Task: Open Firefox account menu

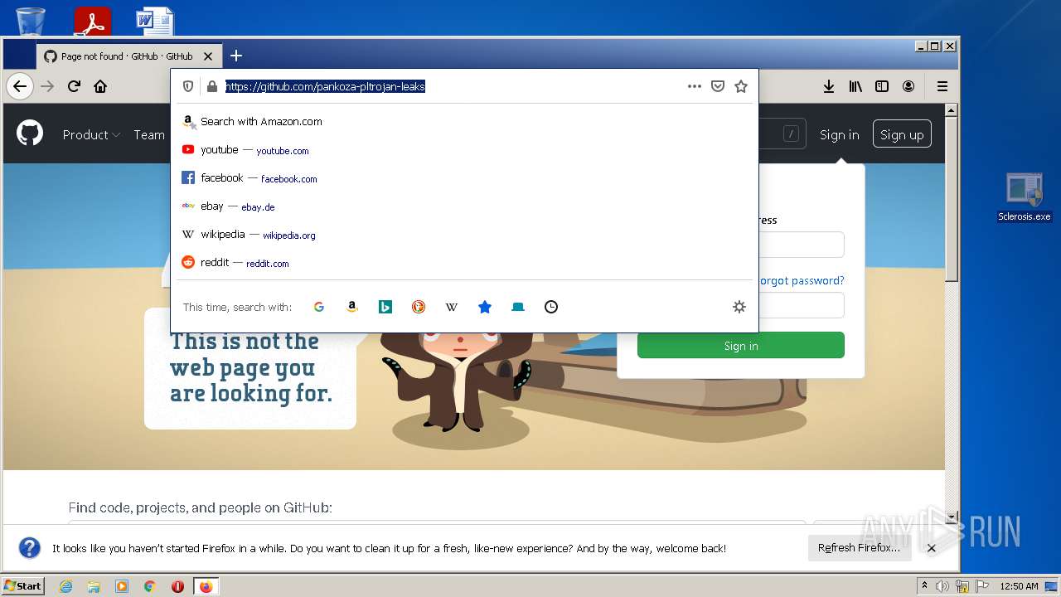Action: click(x=908, y=86)
